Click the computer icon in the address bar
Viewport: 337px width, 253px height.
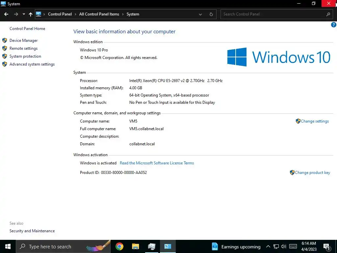(x=39, y=14)
